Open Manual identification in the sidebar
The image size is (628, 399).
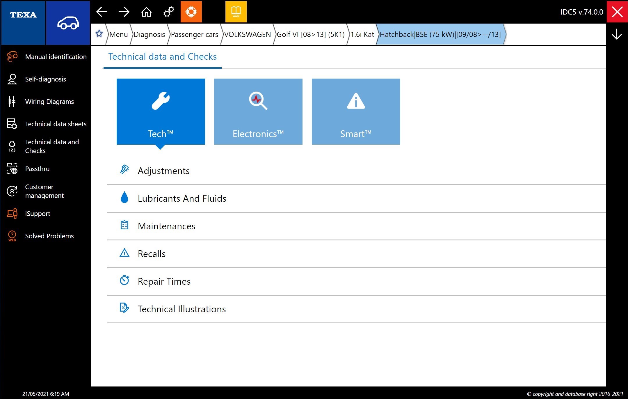pyautogui.click(x=47, y=57)
